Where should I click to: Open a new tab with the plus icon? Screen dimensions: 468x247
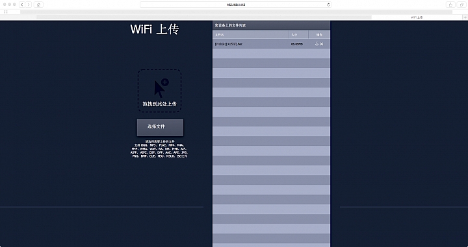tap(465, 18)
